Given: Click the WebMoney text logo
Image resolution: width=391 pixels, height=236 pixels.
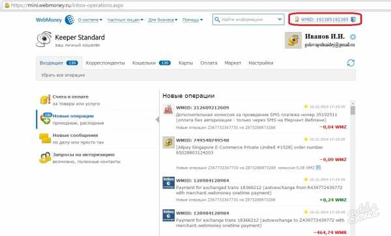Looking at the screenshot, I should point(49,20).
